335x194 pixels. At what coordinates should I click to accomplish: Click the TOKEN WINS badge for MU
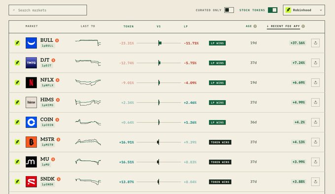220,162
